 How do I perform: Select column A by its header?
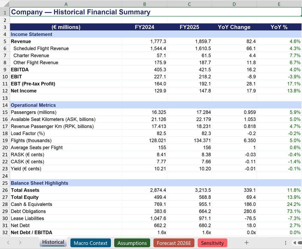(66, 4)
